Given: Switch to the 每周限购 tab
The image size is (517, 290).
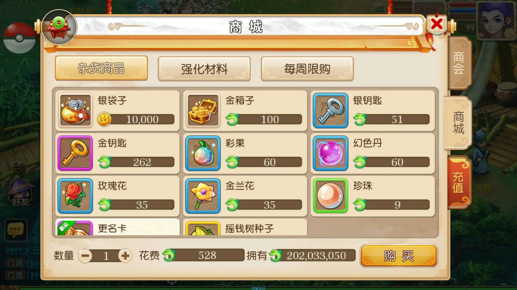Looking at the screenshot, I should click(x=307, y=69).
